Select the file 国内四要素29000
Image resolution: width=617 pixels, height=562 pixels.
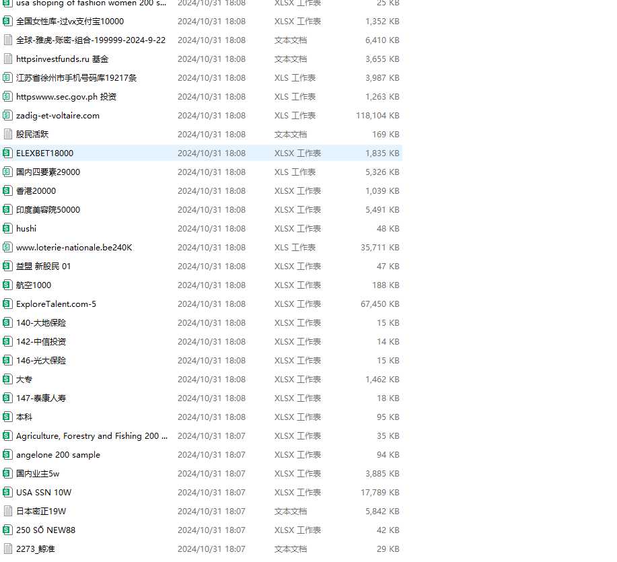click(x=48, y=172)
